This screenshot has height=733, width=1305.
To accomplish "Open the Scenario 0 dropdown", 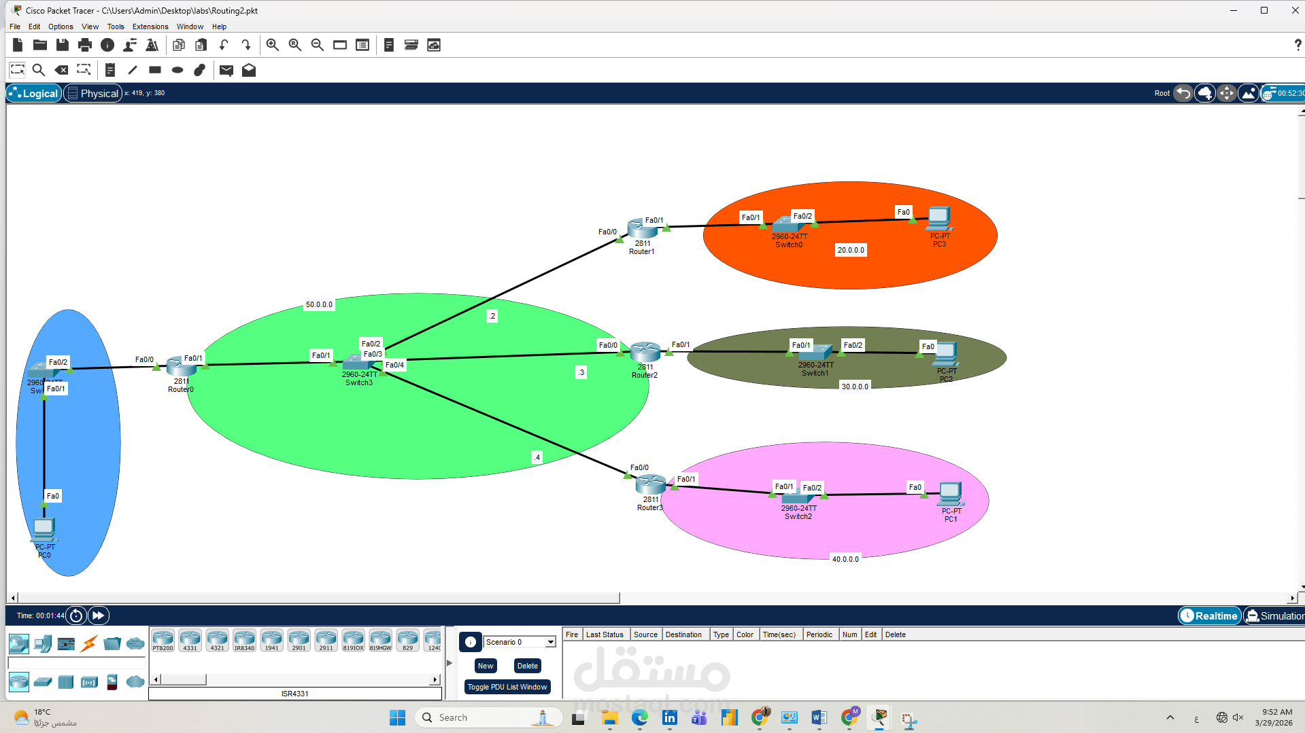I will 549,641.
